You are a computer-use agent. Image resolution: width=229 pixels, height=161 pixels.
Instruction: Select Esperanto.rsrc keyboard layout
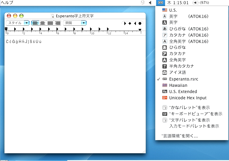[192, 79]
